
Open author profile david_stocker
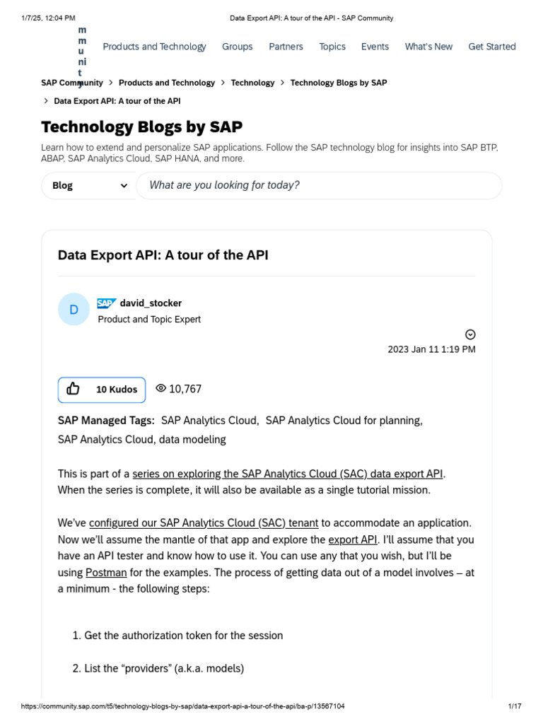coord(151,303)
